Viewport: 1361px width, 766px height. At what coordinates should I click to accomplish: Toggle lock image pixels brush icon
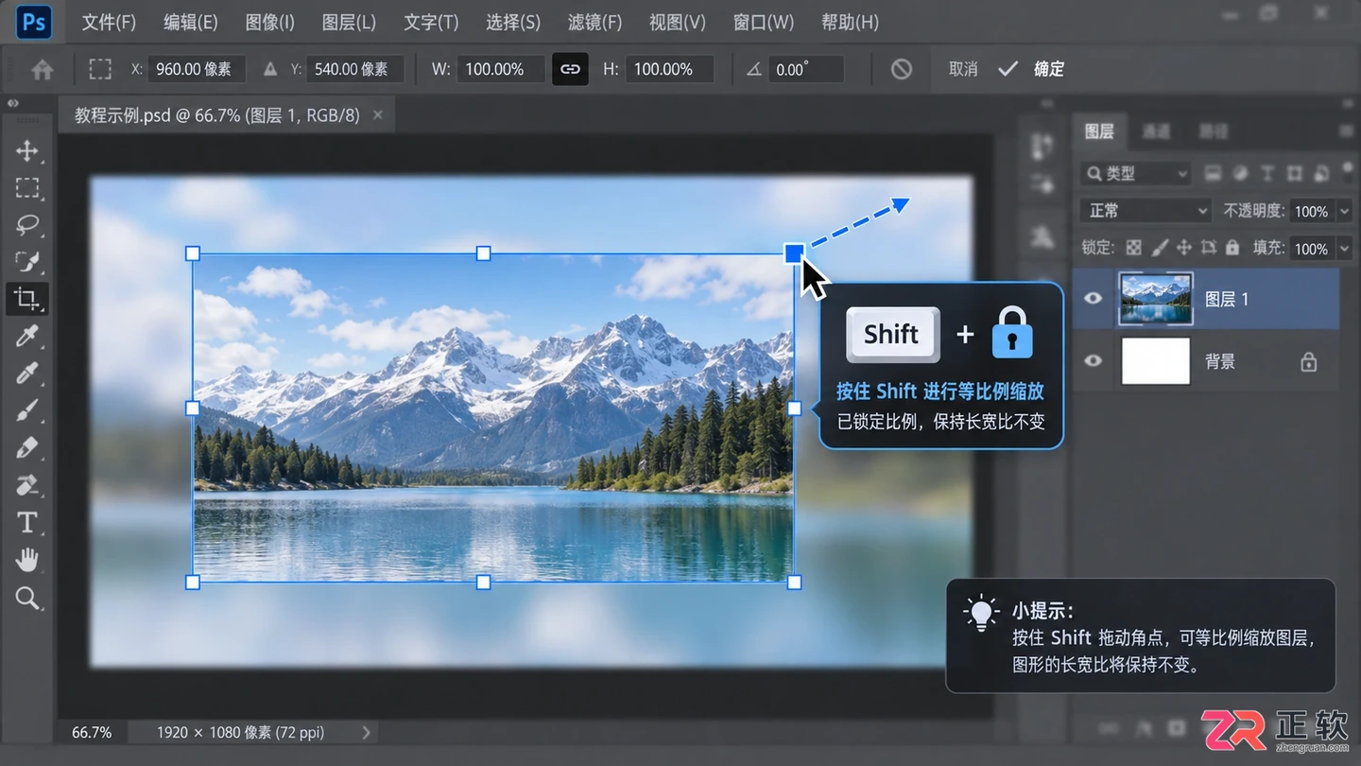[1159, 248]
